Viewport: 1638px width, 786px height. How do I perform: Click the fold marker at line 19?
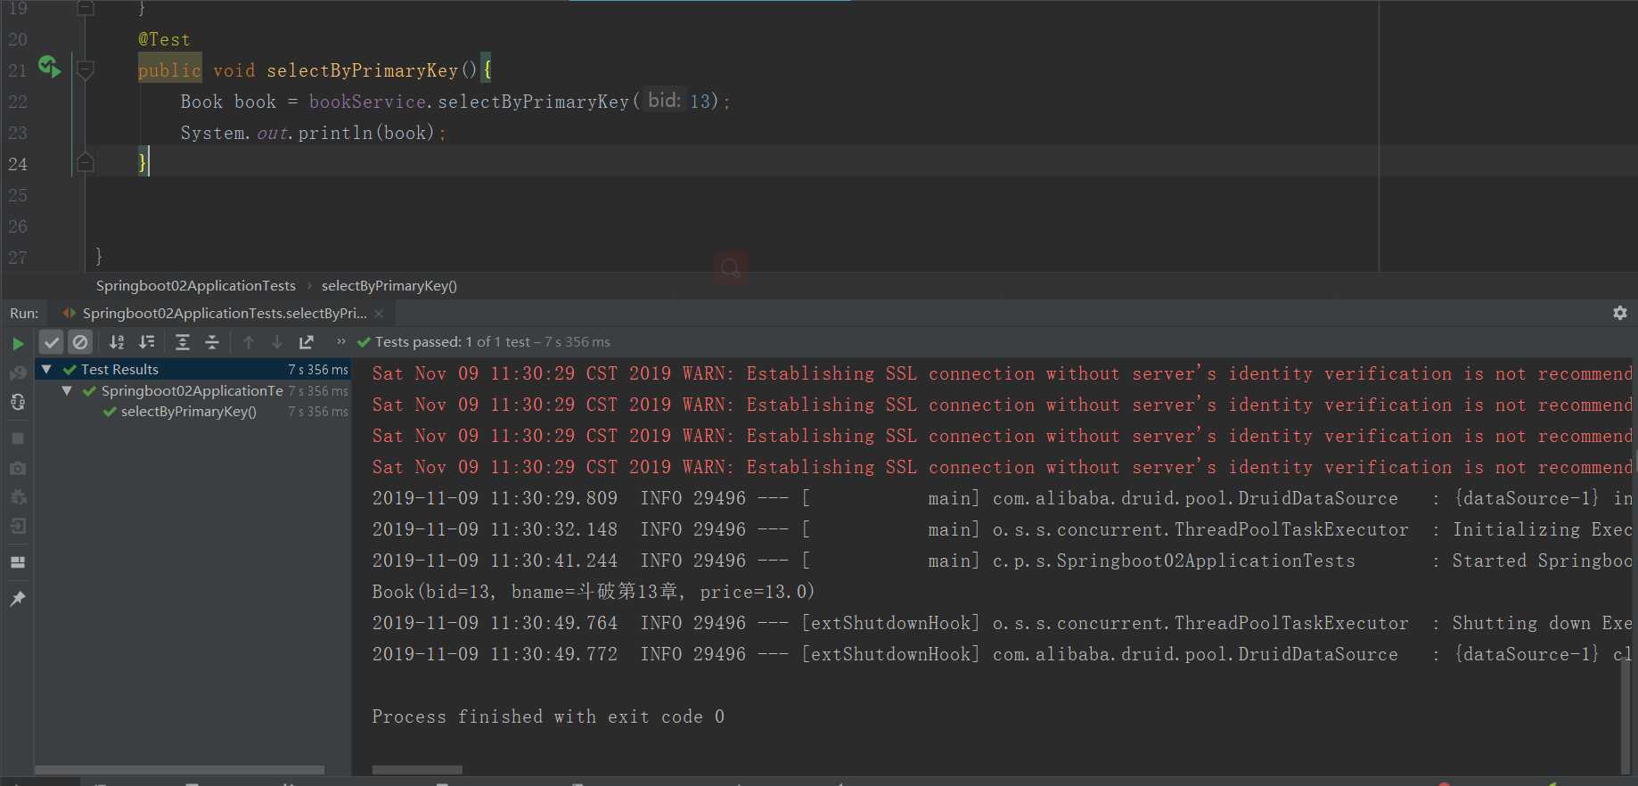point(86,8)
